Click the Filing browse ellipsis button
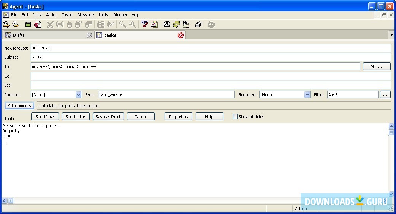Screen dimensions: 396x214 click(385, 95)
